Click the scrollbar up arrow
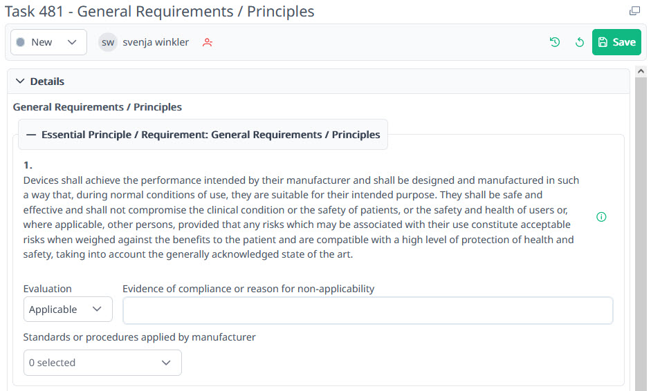This screenshot has height=391, width=651. tap(641, 72)
